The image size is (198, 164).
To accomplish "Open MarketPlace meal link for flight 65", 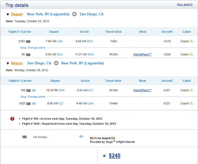I will pos(143,55).
